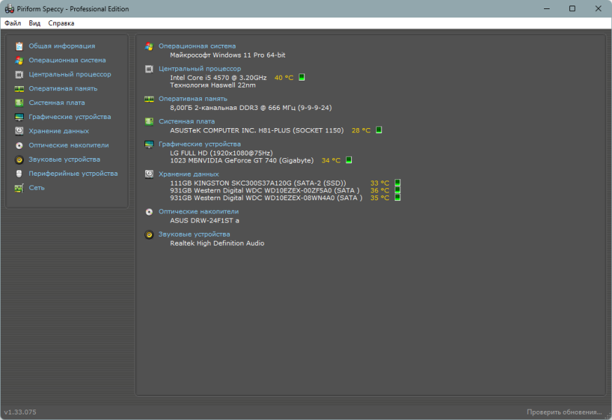Screen dimensions: 612x420
Task: Click the green indicator next to WD10EZEX-00ZF5A0 36 °C
Action: click(397, 190)
